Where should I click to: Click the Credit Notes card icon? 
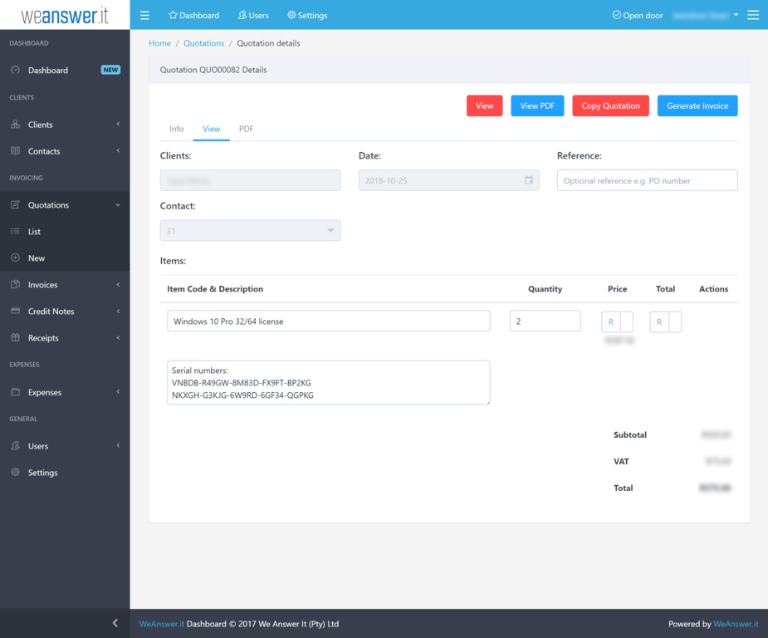pos(16,312)
